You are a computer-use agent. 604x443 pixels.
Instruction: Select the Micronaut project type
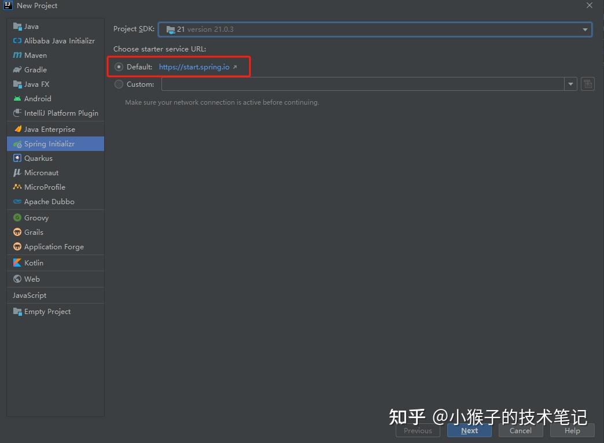40,172
